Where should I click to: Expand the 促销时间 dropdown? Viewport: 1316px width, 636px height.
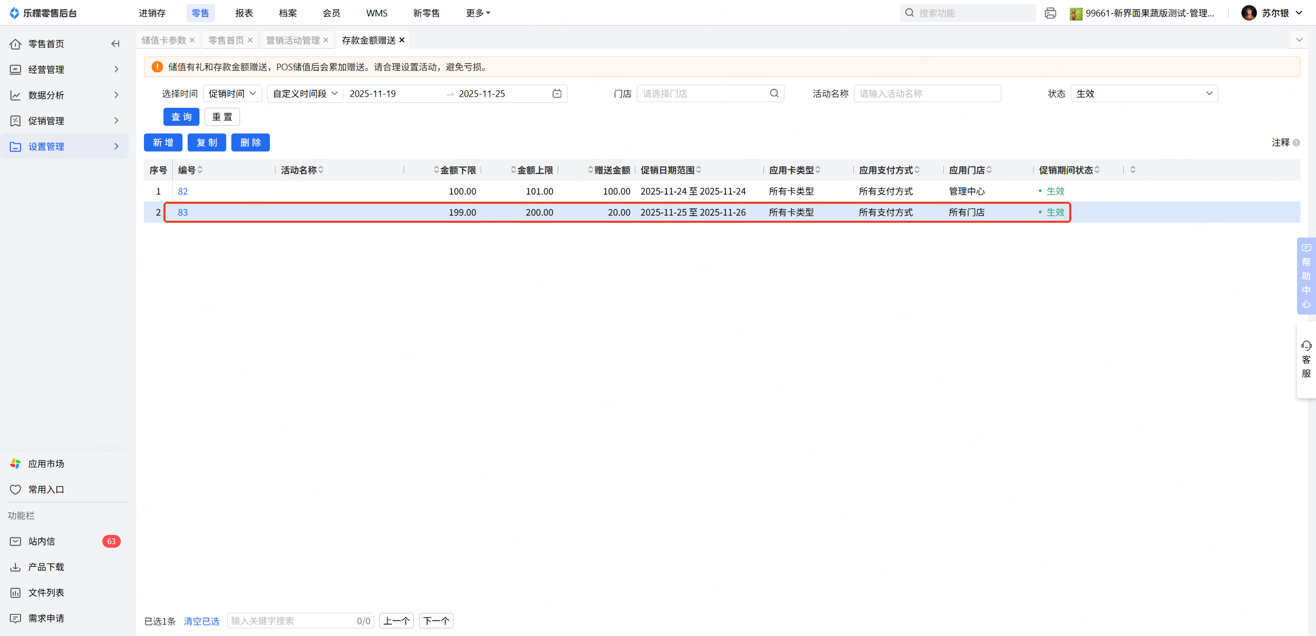point(232,93)
